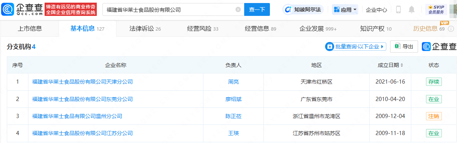The height and width of the screenshot is (143, 457).
Task: Click the 地区 column header
Action: coord(316,65)
